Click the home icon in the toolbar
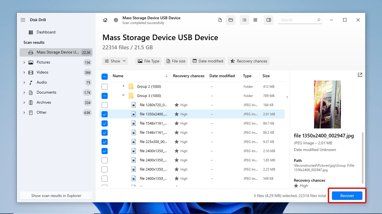This screenshot has width=382, height=214. pyautogui.click(x=105, y=20)
